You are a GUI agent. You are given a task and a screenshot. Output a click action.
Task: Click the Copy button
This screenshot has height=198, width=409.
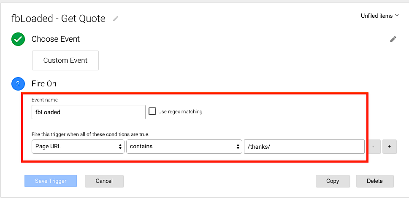333,181
